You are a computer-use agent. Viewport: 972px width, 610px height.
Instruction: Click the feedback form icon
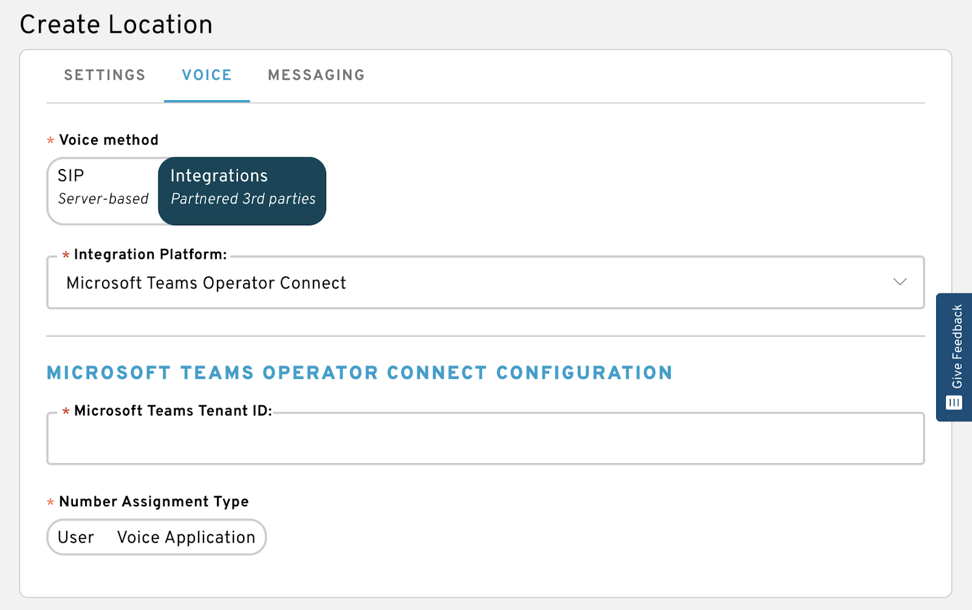[954, 402]
